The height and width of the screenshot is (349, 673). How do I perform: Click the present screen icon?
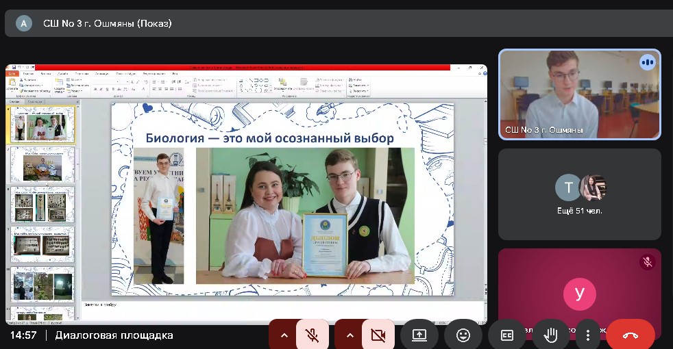419,335
